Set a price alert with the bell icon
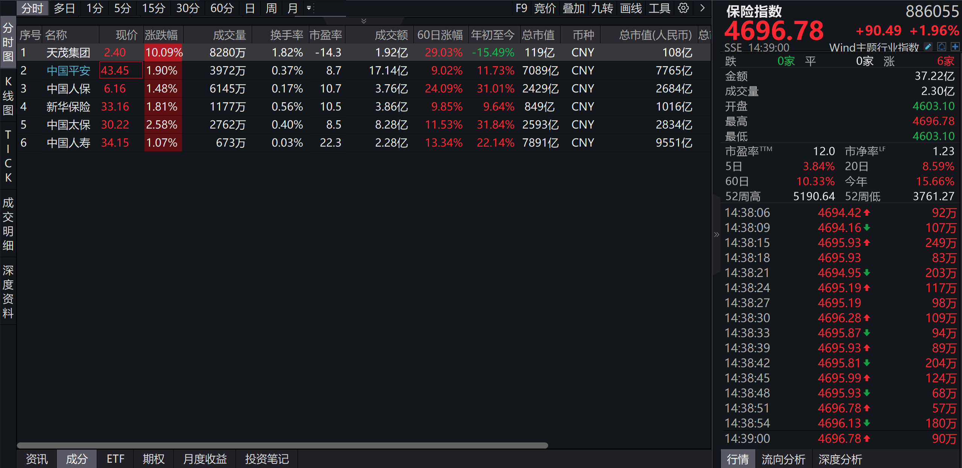Viewport: 962px width, 468px height. pos(942,47)
